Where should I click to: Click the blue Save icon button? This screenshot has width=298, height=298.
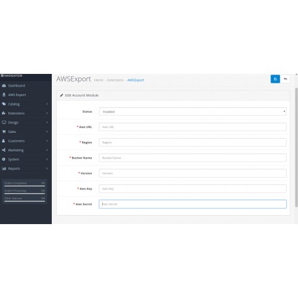click(x=275, y=79)
